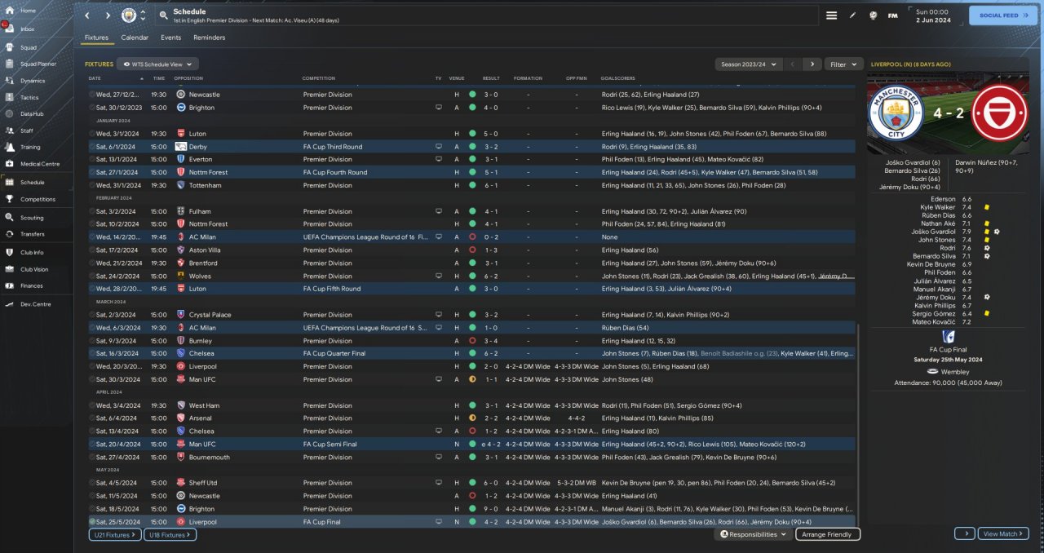Open the Scouting magnifier icon in sidebar

pos(11,218)
